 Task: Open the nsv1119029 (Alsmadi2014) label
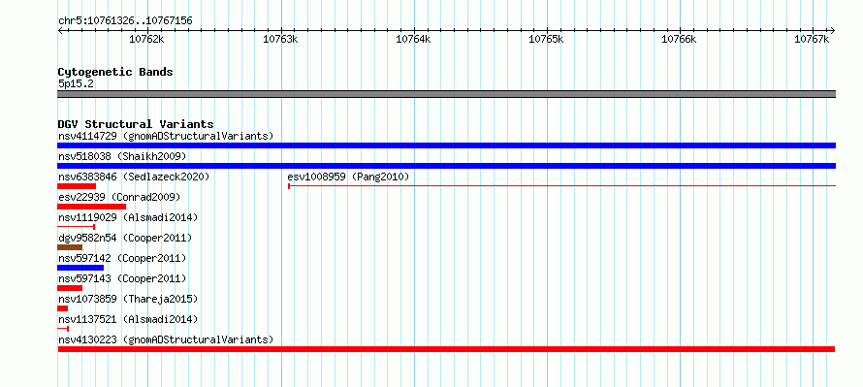pos(128,217)
